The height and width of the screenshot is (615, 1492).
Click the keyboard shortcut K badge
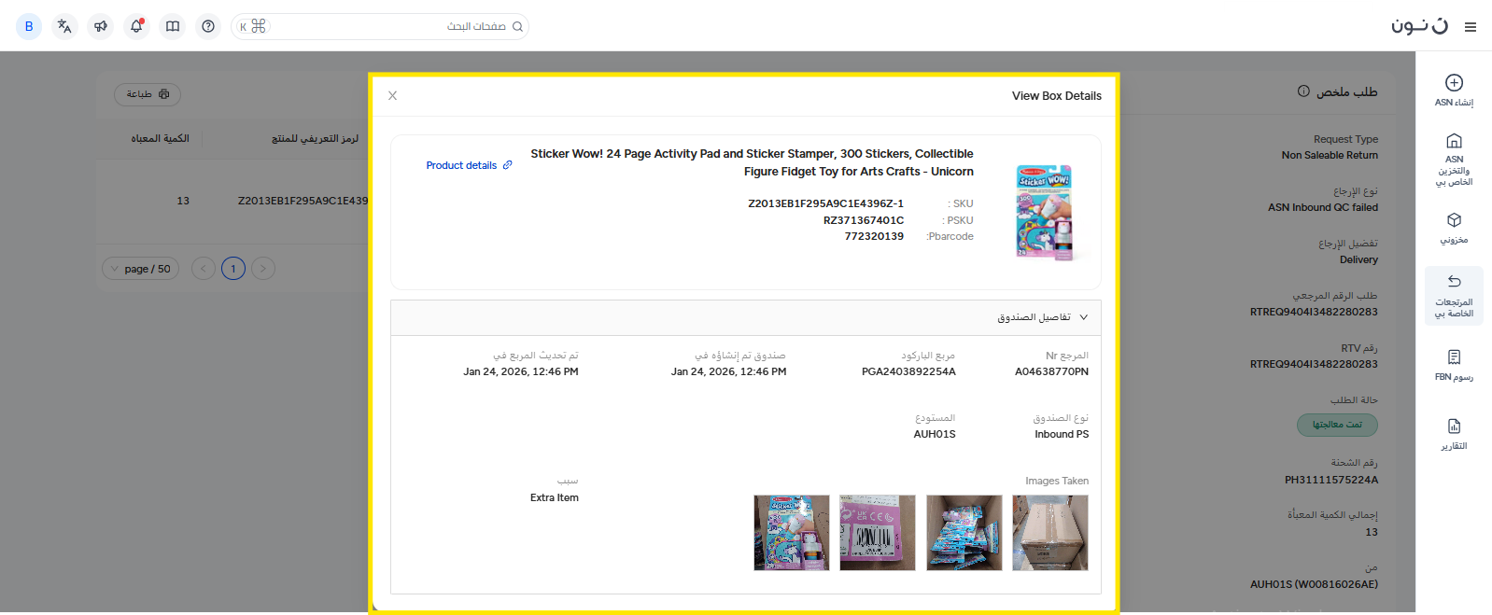pos(253,27)
